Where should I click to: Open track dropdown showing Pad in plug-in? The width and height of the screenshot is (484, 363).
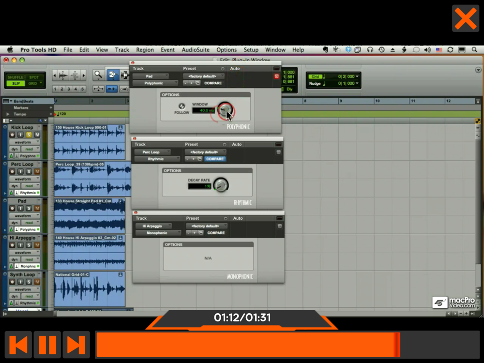151,76
